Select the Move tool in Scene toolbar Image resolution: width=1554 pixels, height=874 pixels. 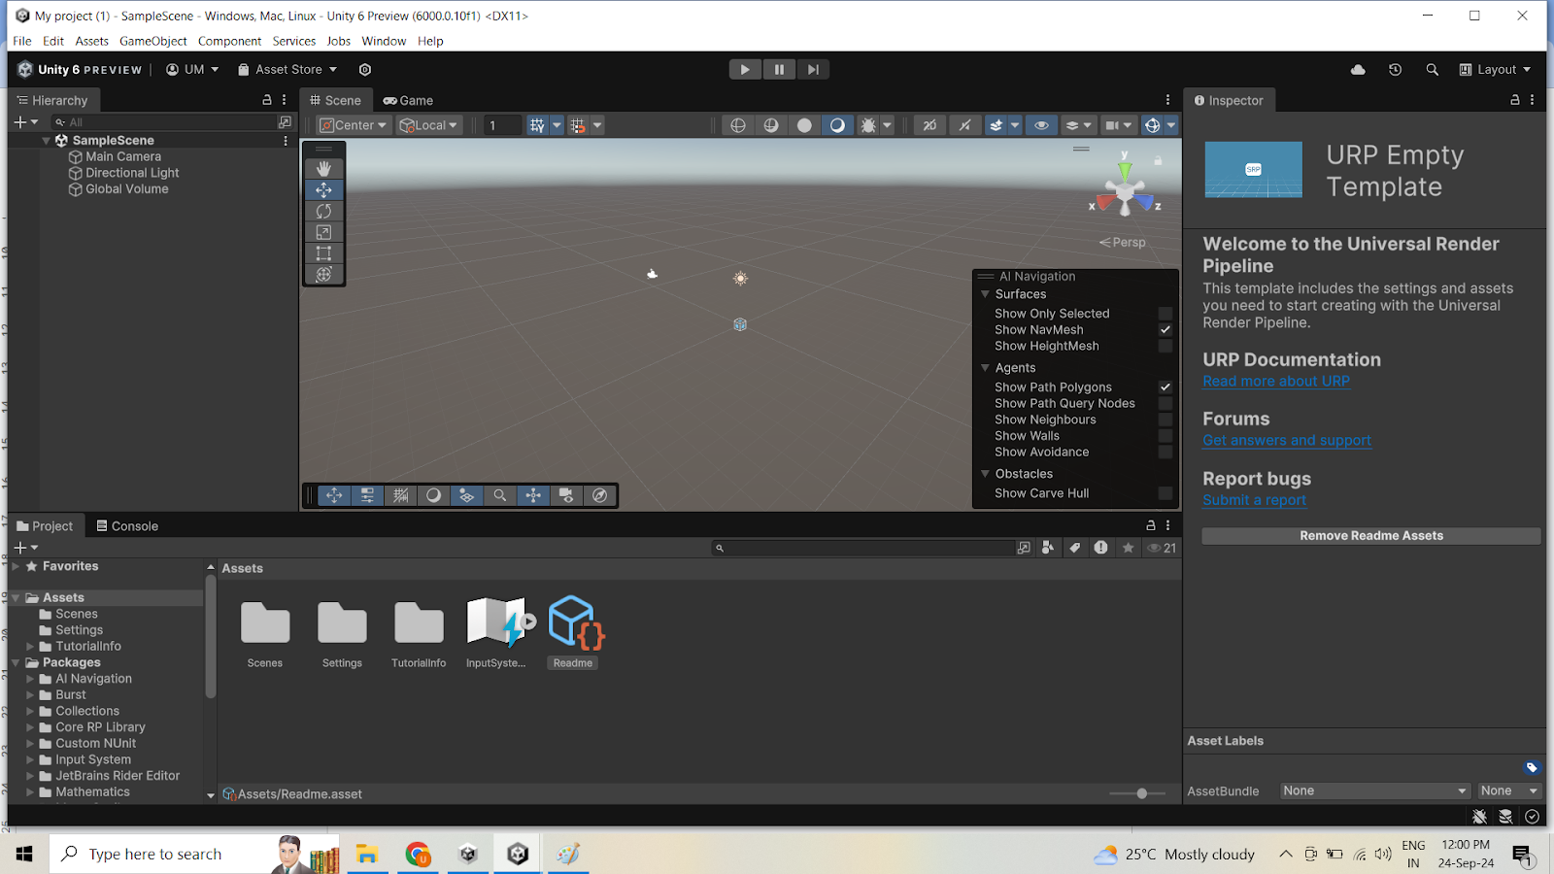(323, 190)
